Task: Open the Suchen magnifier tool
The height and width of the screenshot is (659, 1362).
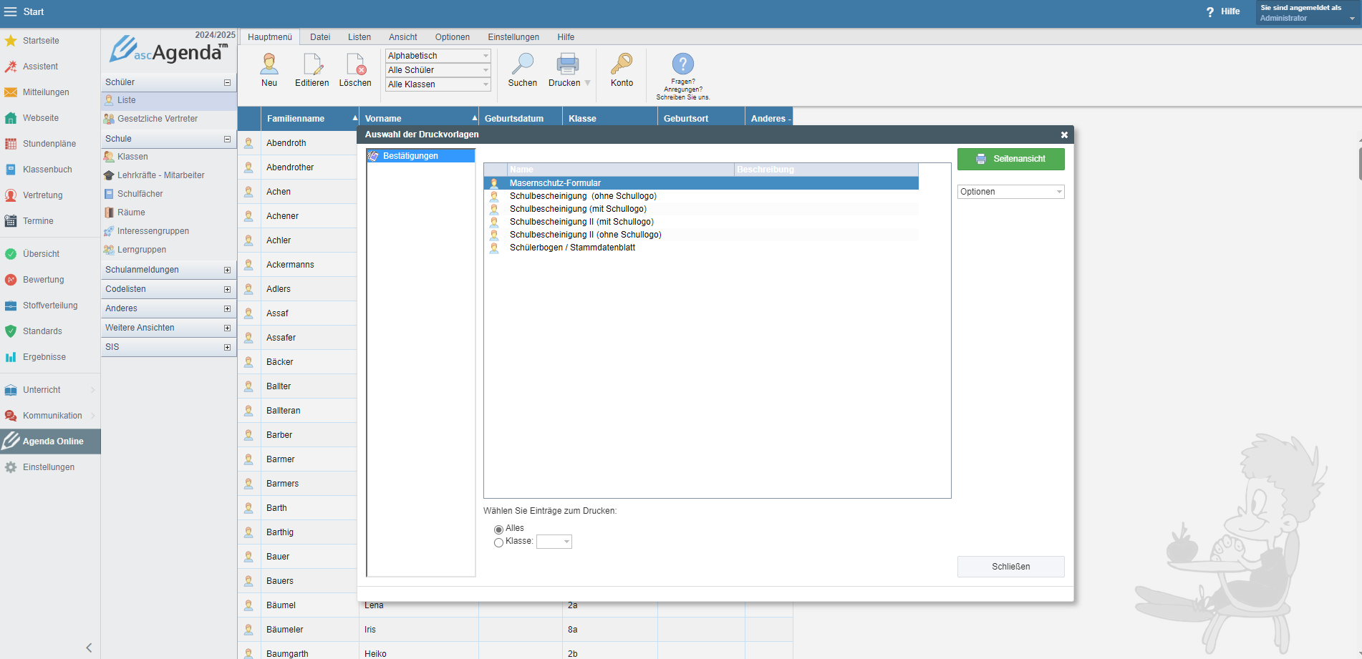Action: coord(522,64)
